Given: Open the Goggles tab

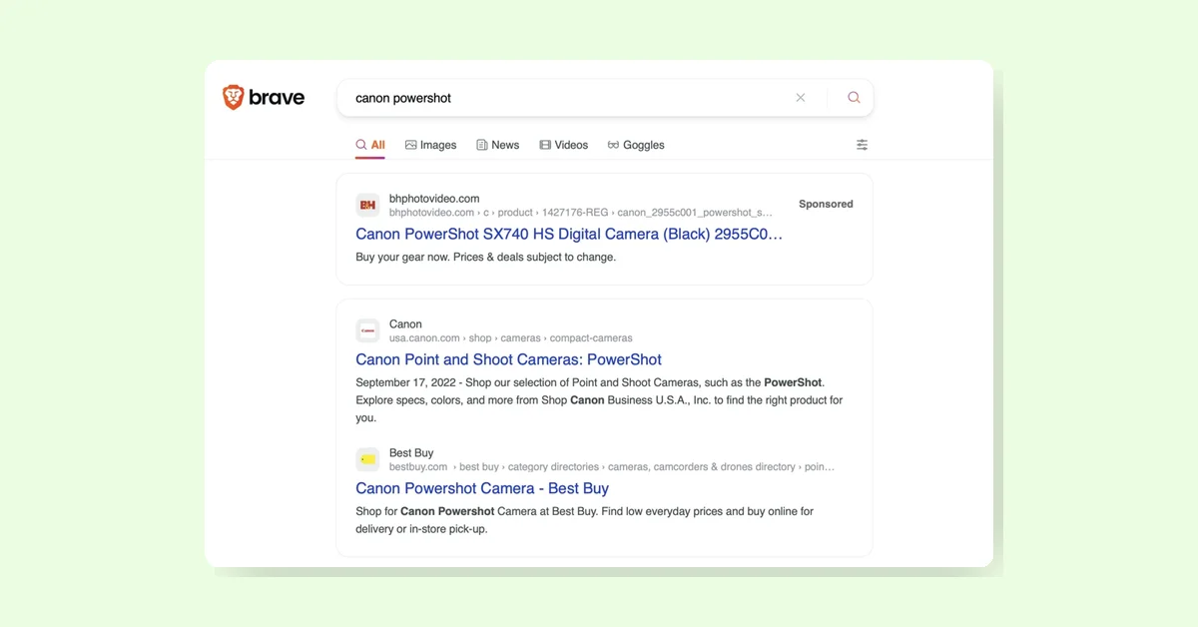Looking at the screenshot, I should click(x=636, y=145).
